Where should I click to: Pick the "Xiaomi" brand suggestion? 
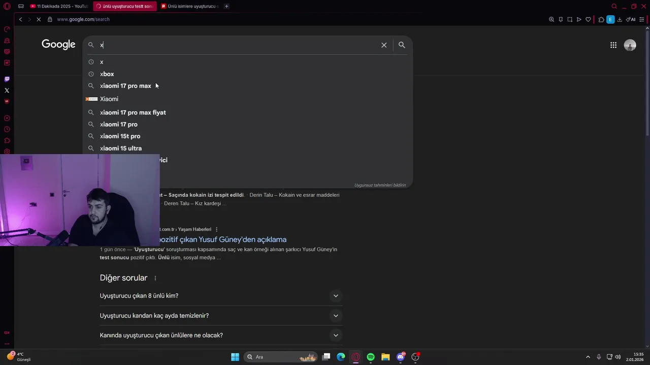(247, 99)
